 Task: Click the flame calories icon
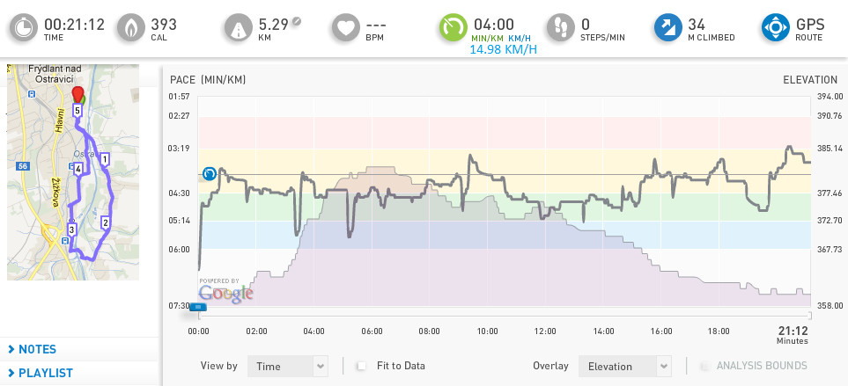[x=131, y=27]
